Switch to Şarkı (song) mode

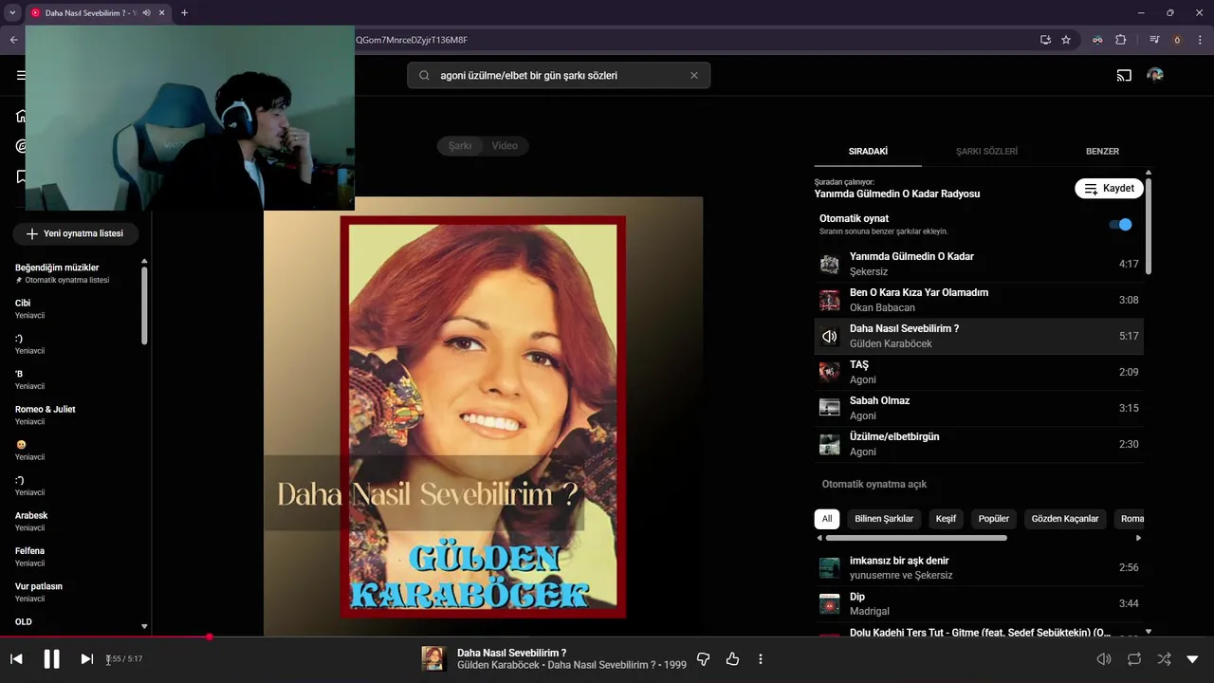[x=460, y=145]
